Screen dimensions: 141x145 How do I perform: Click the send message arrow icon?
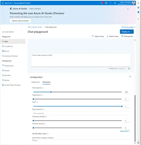[129, 69]
